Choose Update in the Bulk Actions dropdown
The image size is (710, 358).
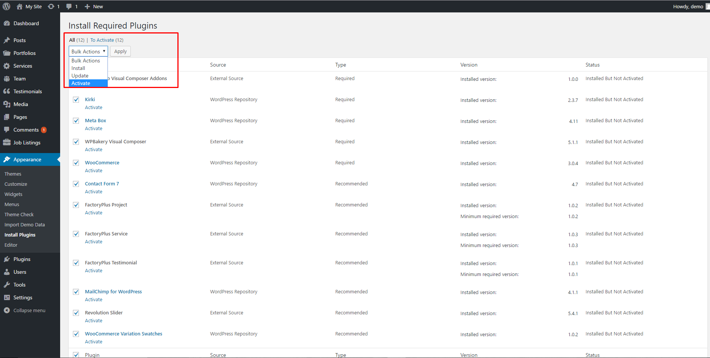pos(80,76)
